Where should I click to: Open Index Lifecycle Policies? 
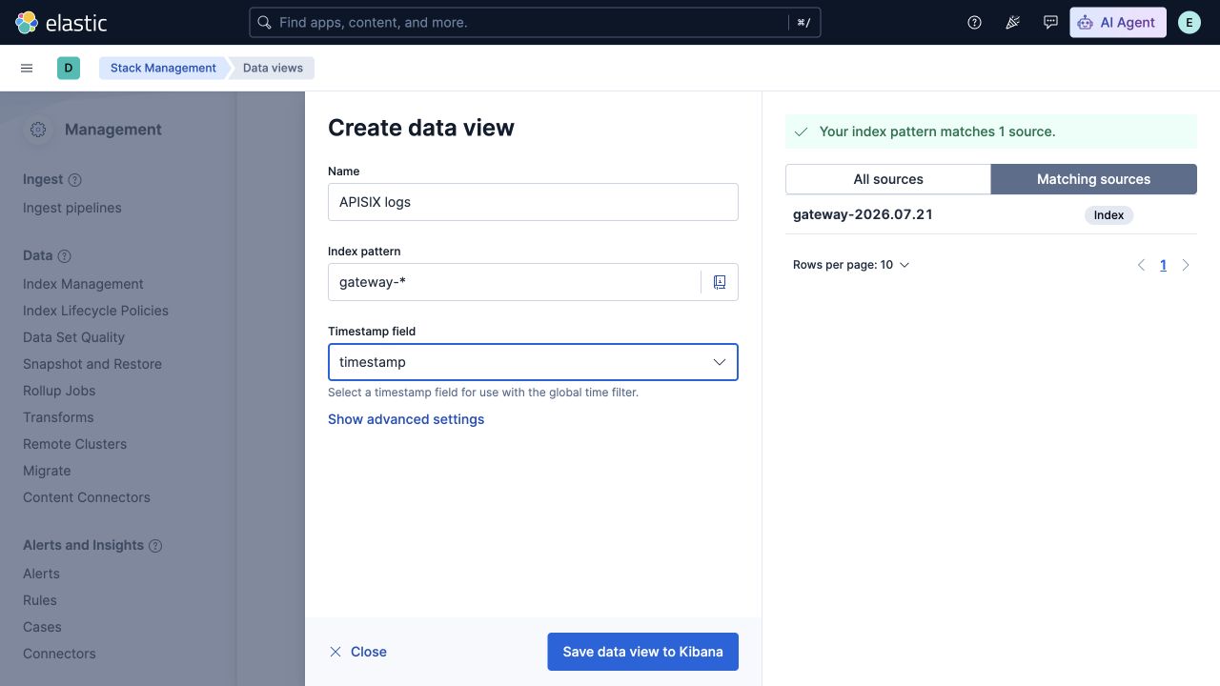pos(95,311)
